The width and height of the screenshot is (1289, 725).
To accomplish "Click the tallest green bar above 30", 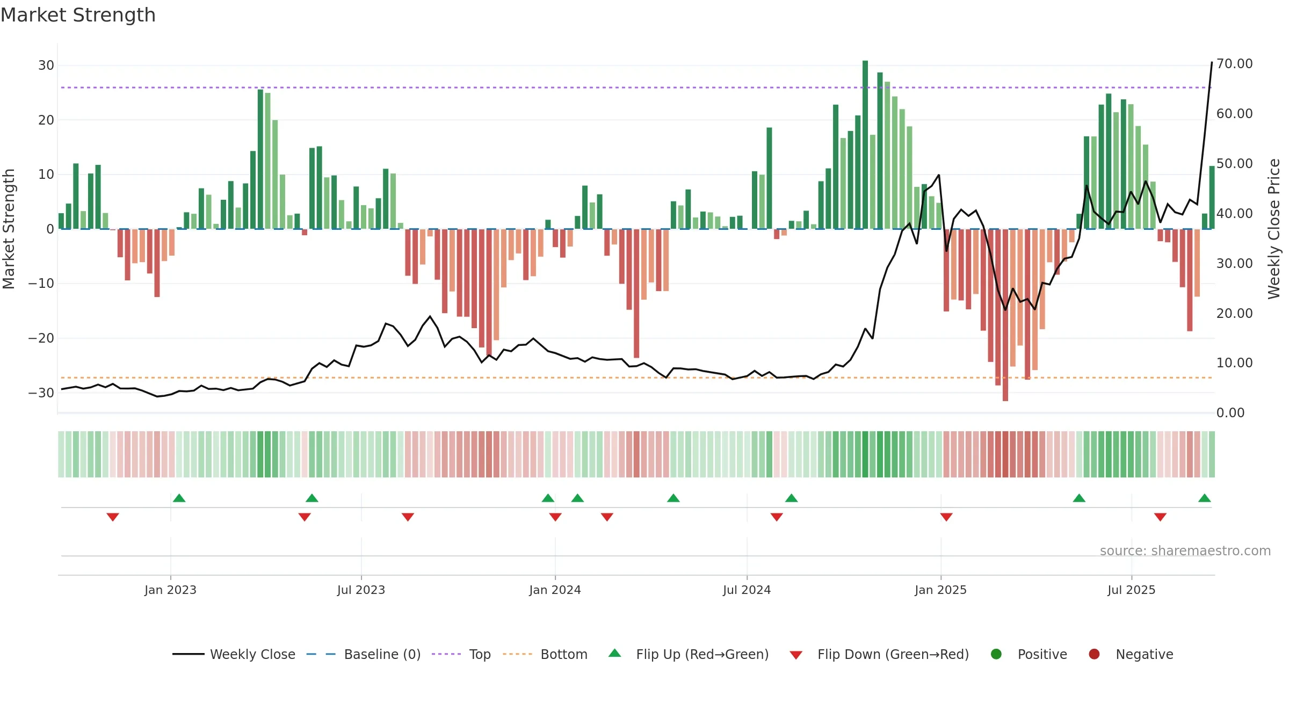I will coord(865,145).
